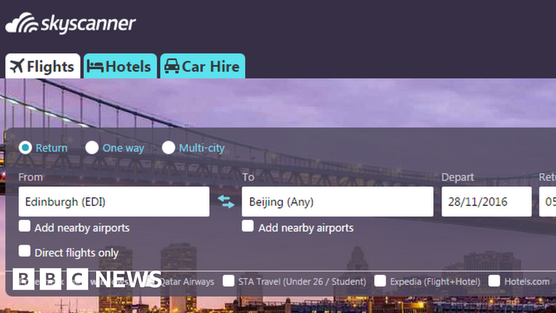Tick STA Travel comparison checkbox
This screenshot has height=313, width=556.
click(229, 281)
